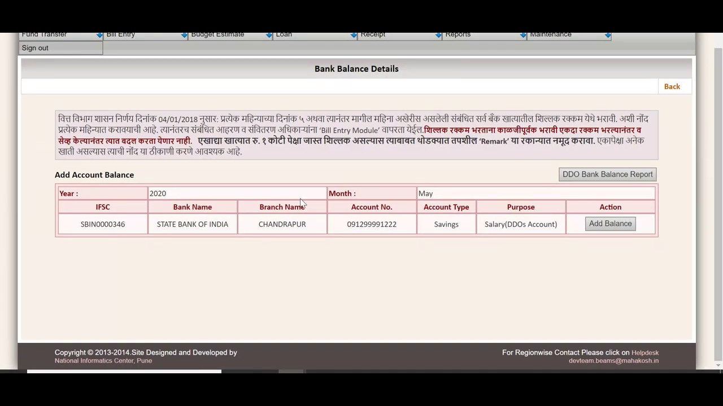Click the Purpose column header

point(521,207)
